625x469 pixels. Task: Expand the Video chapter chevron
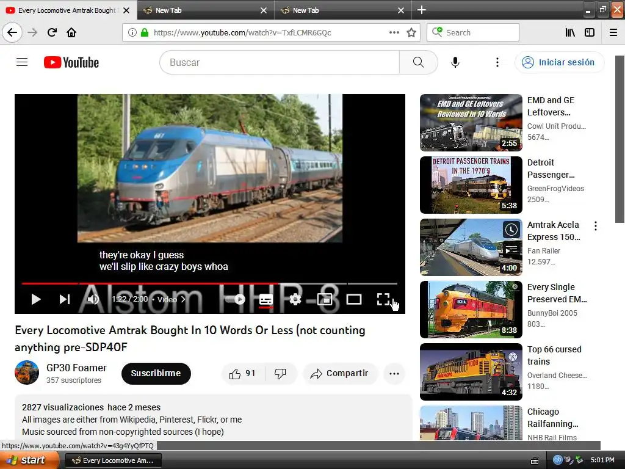coord(183,299)
